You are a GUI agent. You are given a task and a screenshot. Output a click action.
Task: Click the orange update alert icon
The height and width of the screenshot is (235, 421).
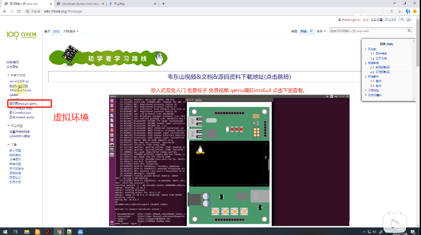point(415,11)
